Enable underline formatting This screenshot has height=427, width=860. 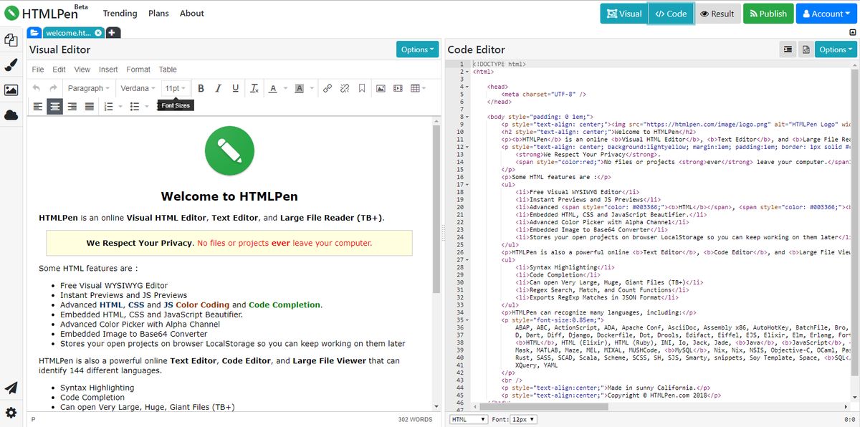(x=235, y=88)
